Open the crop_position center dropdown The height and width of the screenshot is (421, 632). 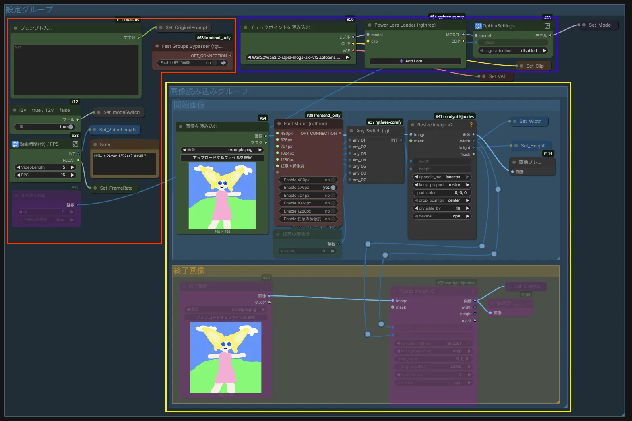pyautogui.click(x=442, y=200)
